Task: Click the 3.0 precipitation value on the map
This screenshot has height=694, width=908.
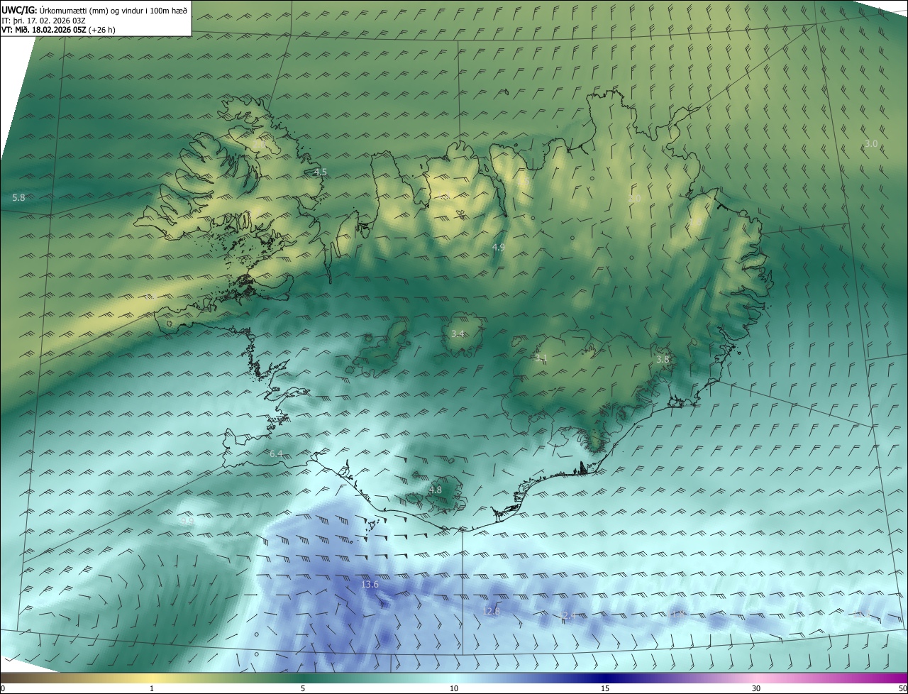Action: tap(871, 143)
